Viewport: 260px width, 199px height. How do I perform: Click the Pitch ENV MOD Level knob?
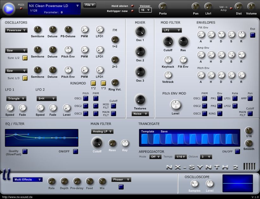176,105
